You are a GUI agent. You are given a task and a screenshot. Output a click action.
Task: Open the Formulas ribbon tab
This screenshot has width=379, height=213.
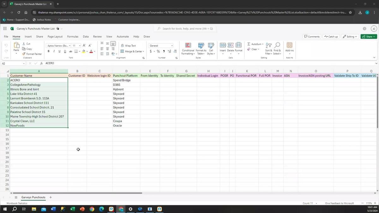[73, 37]
